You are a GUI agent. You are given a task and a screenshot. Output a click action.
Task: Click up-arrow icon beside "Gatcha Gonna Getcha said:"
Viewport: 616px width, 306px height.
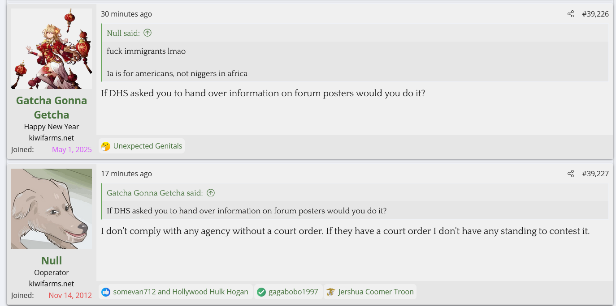coord(211,193)
